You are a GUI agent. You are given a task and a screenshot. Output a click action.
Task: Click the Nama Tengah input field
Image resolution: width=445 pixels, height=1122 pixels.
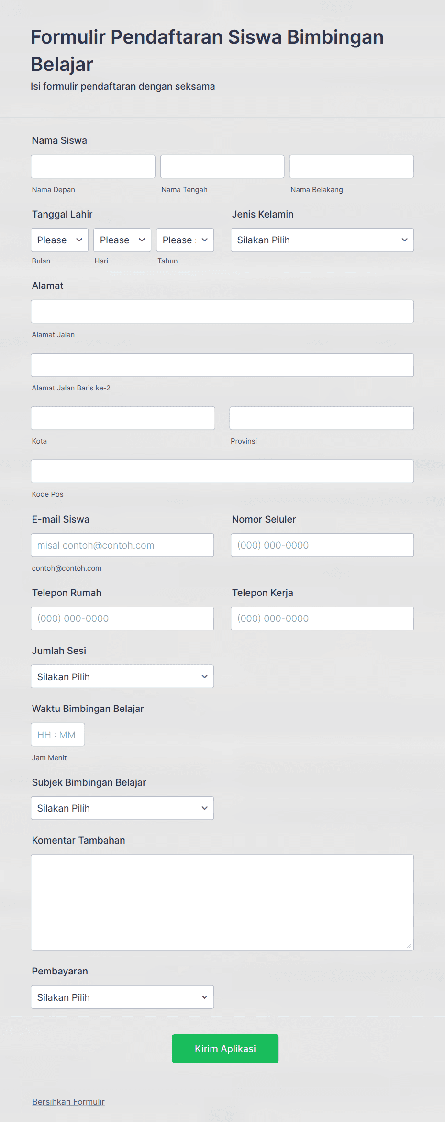pyautogui.click(x=222, y=166)
